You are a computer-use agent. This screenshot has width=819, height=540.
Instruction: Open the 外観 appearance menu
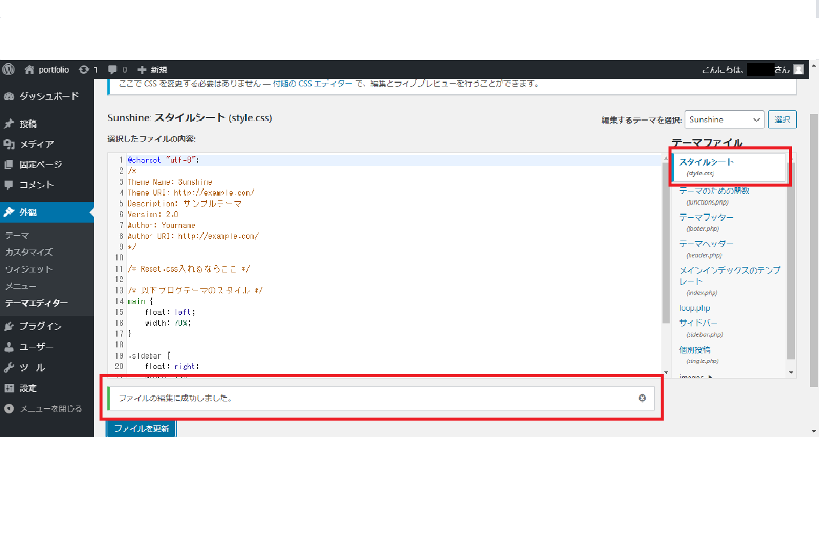pos(47,212)
